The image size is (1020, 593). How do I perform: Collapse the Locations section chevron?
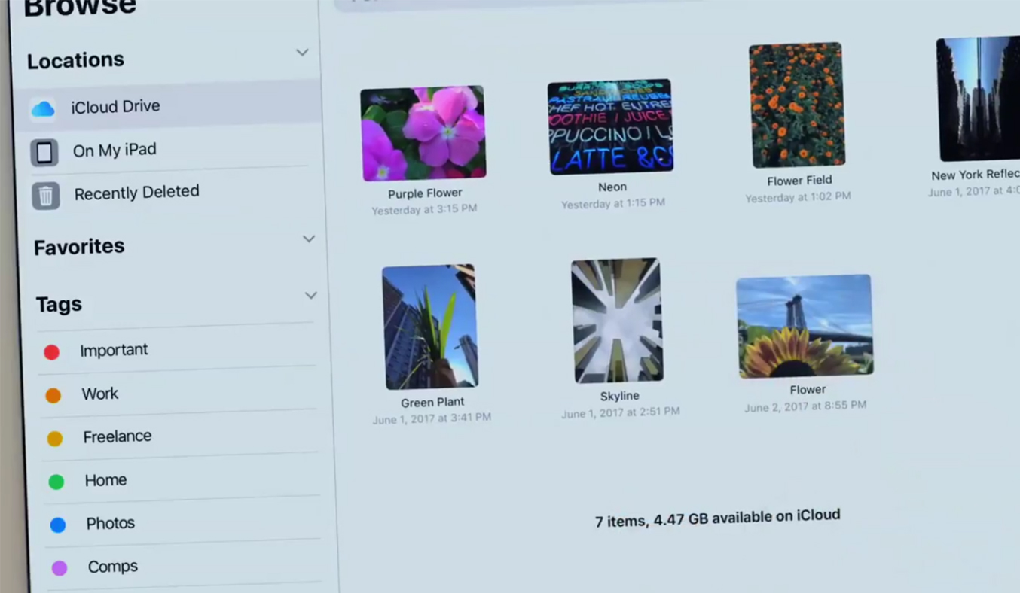[302, 53]
